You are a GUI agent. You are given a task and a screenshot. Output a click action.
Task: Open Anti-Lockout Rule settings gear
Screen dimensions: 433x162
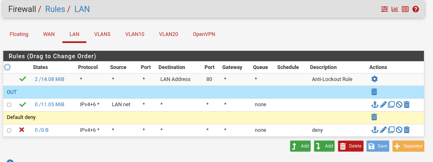tap(374, 79)
